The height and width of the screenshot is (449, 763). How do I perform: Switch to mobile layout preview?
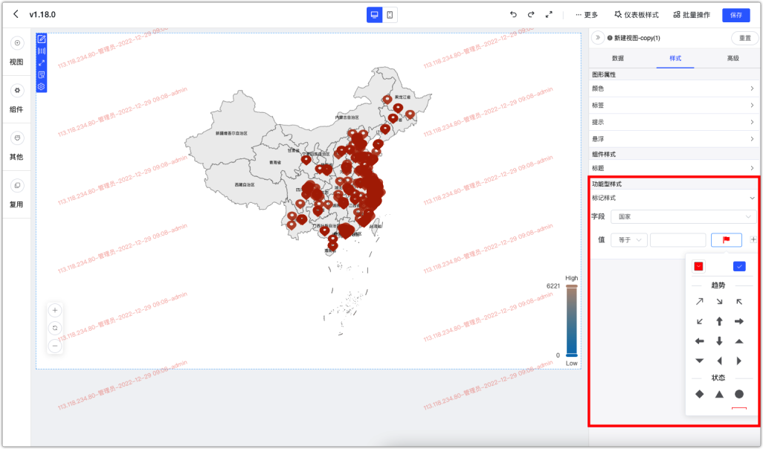[x=390, y=15]
